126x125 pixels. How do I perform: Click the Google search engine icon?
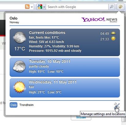40,7
